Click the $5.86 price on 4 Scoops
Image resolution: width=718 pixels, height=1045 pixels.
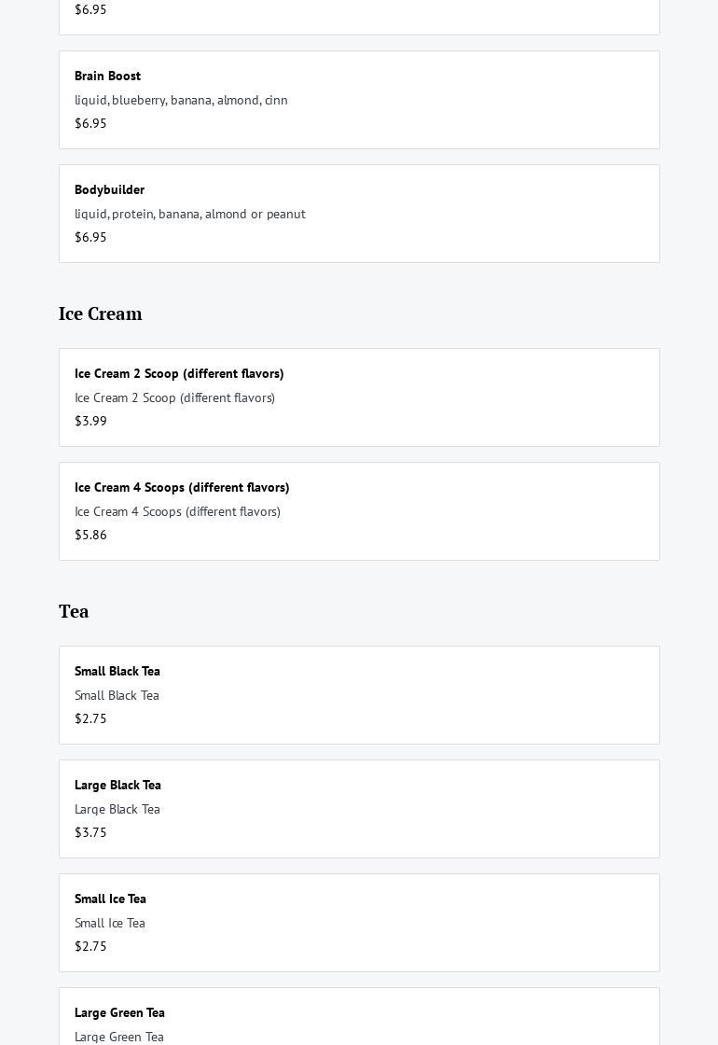(x=90, y=535)
